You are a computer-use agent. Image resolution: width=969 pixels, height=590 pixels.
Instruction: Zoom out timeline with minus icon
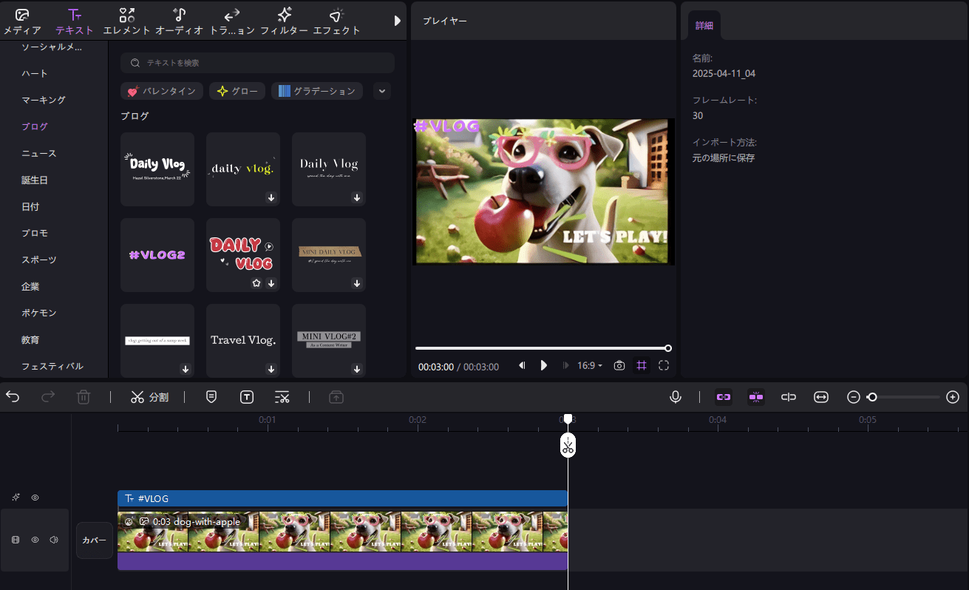[854, 397]
